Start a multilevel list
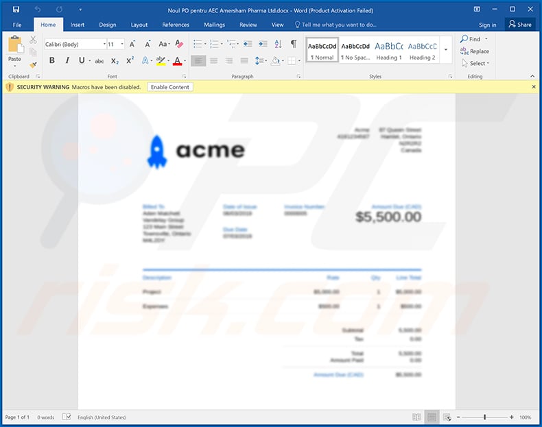The width and height of the screenshot is (542, 427). (232, 44)
